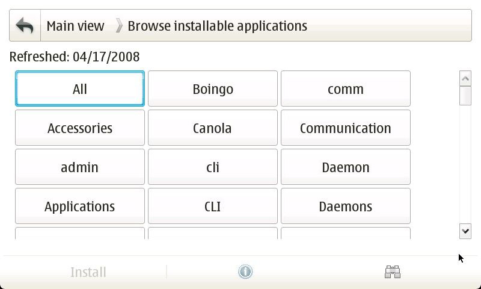The height and width of the screenshot is (289, 481).
Task: Open the Canola category
Action: 213,128
